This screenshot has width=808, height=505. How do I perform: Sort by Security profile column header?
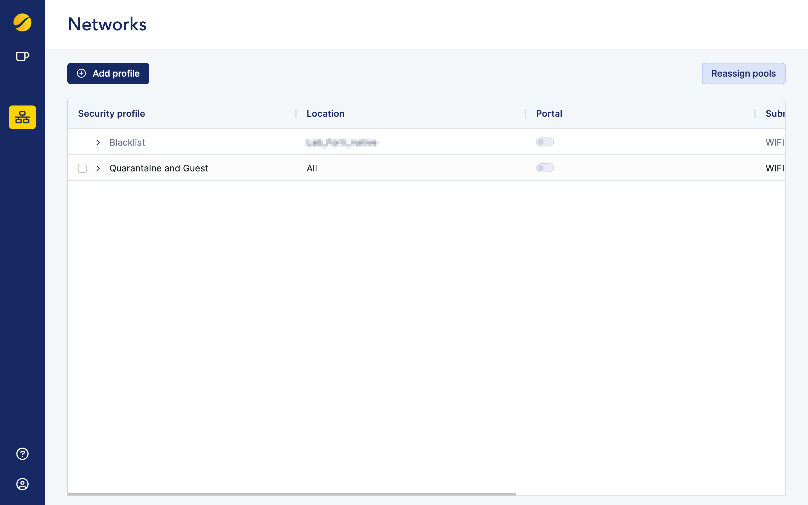pyautogui.click(x=111, y=114)
